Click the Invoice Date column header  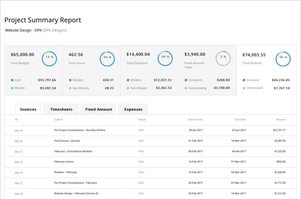click(x=195, y=120)
